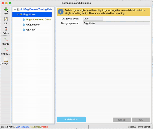
Task: Click the Clients toolbar label
Action: pyautogui.click(x=6, y=44)
